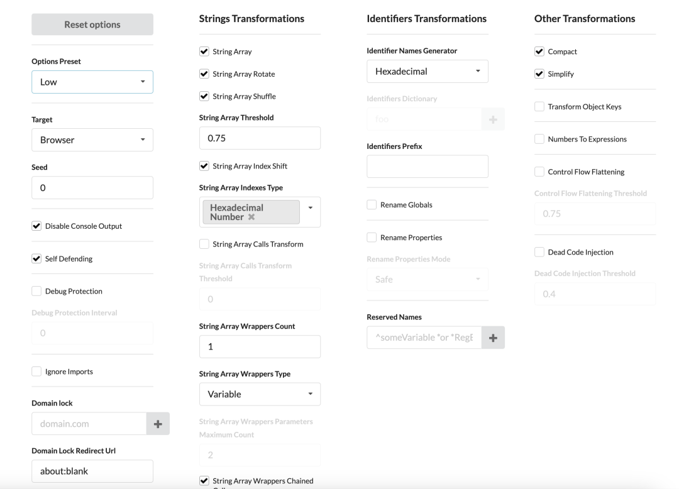Click the Reset options button
The image size is (679, 489).
[92, 25]
